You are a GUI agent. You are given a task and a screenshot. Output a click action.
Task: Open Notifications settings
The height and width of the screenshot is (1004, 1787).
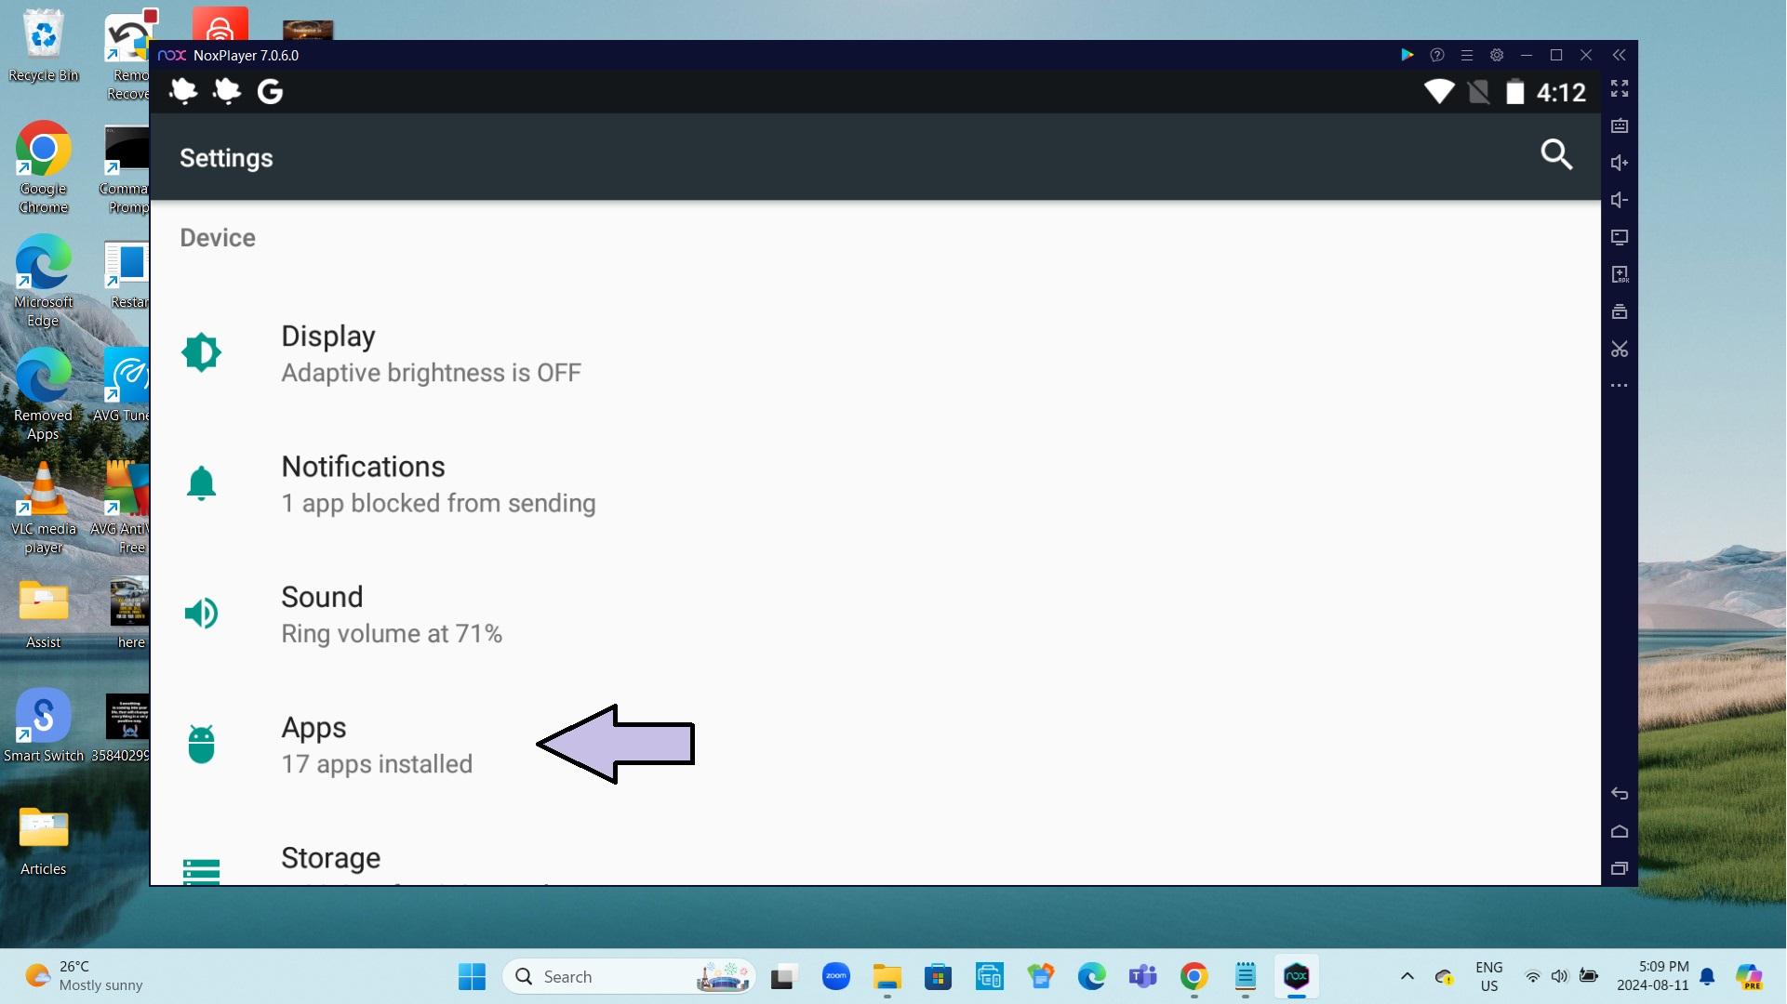point(362,482)
